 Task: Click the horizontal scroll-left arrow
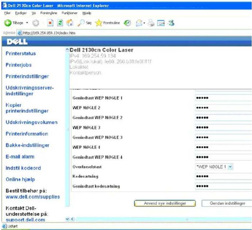tap(73, 219)
